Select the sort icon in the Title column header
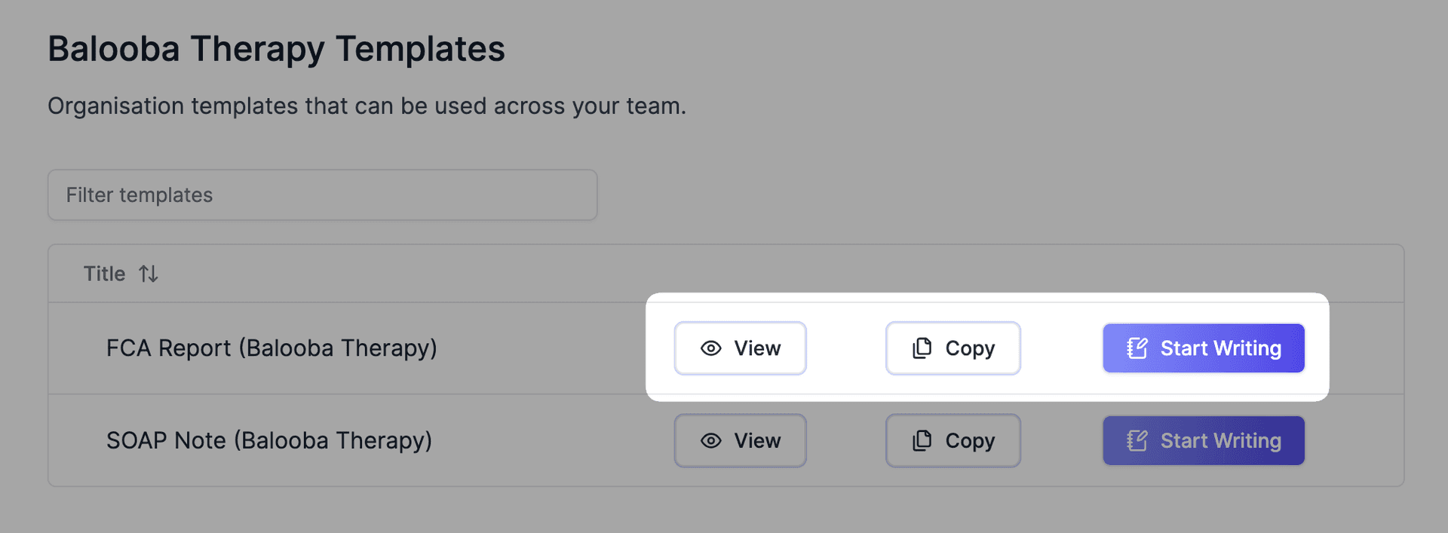Image resolution: width=1448 pixels, height=533 pixels. tap(148, 274)
